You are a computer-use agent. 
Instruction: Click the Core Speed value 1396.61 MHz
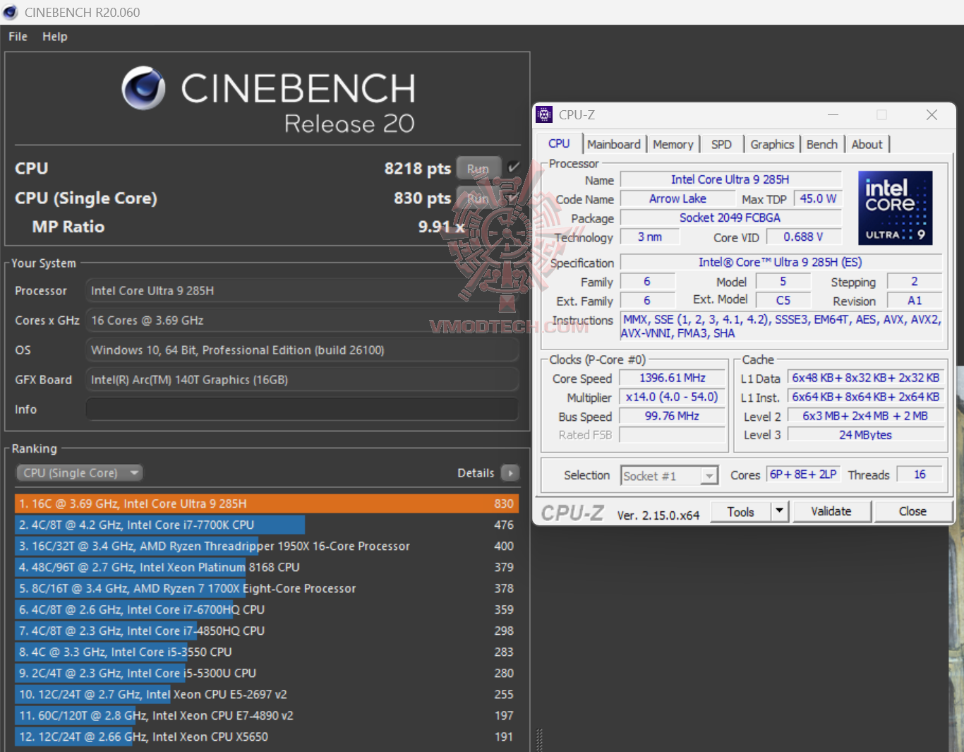click(672, 378)
